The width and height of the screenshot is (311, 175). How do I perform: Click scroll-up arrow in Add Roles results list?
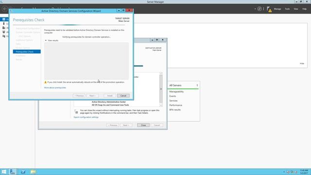pos(161,73)
